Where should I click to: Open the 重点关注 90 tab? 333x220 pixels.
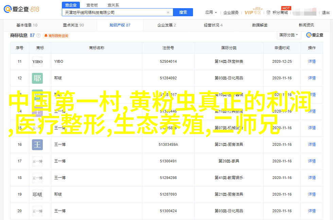tap(73, 25)
